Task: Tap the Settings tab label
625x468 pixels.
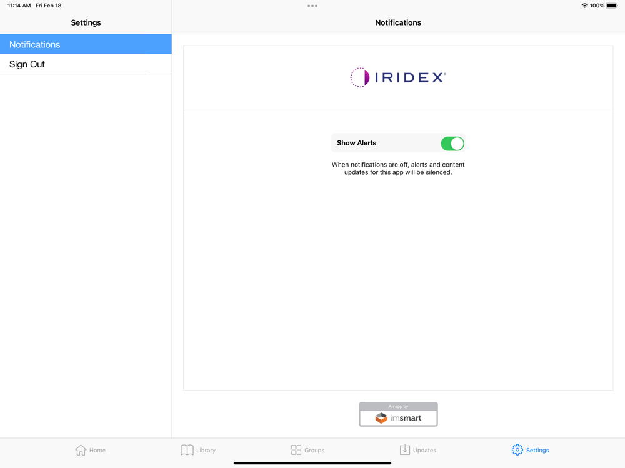Action: coord(537,450)
